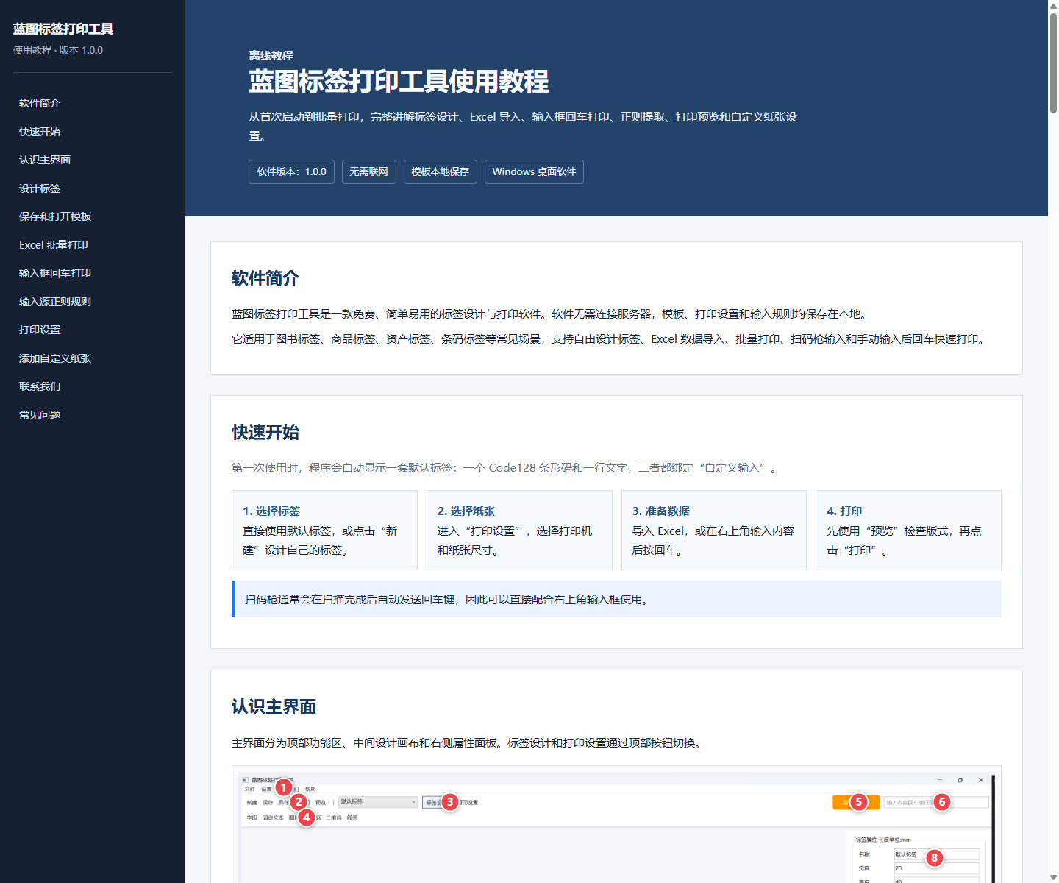1059x883 pixels.
Task: Click the 无需联网 badge in header
Action: pos(369,171)
